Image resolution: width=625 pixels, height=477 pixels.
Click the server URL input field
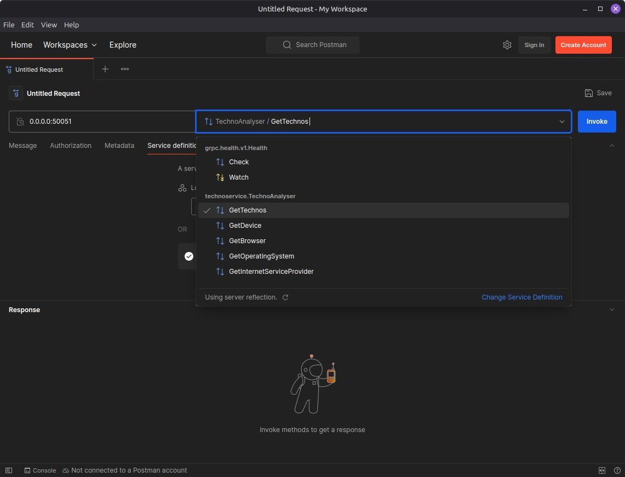click(x=110, y=122)
